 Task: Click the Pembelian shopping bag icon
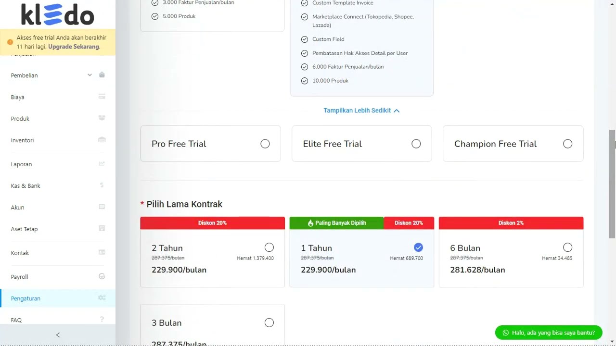pos(102,75)
